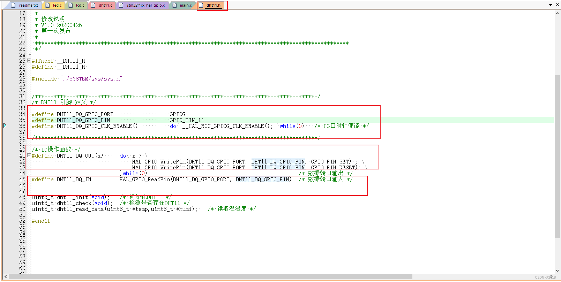
Task: Click the horizontal scrollbar thumb
Action: (210, 277)
